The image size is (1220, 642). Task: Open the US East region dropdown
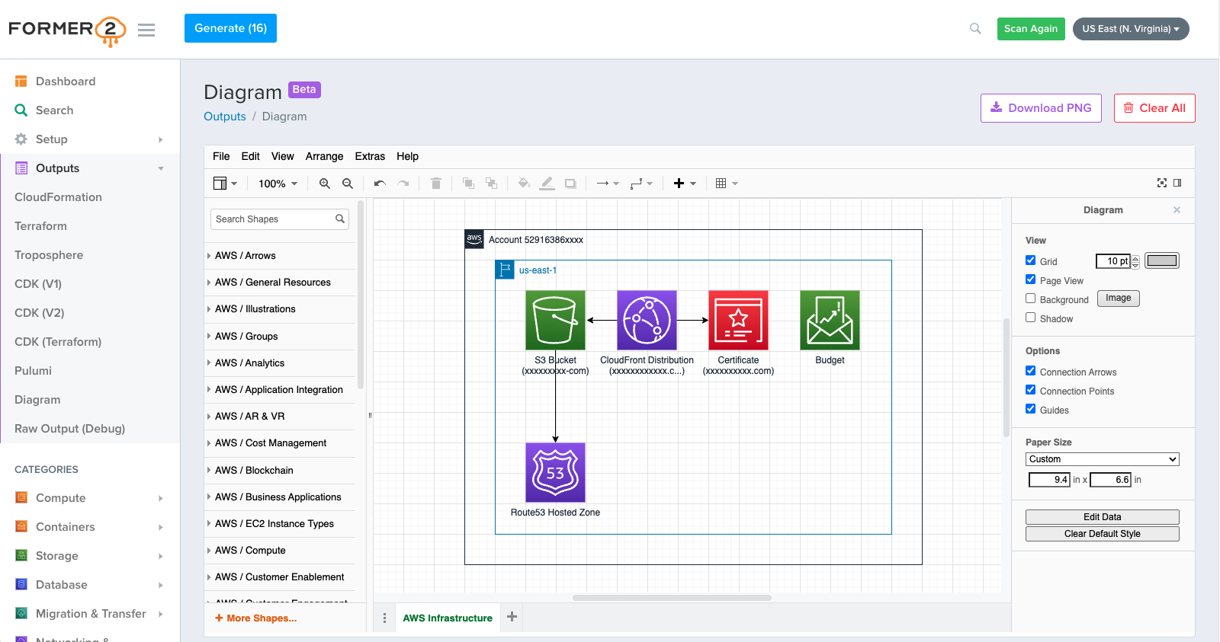pyautogui.click(x=1130, y=29)
